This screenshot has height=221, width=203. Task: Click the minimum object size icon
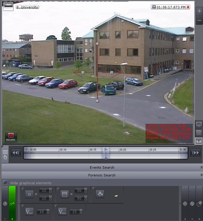[x=29, y=194]
